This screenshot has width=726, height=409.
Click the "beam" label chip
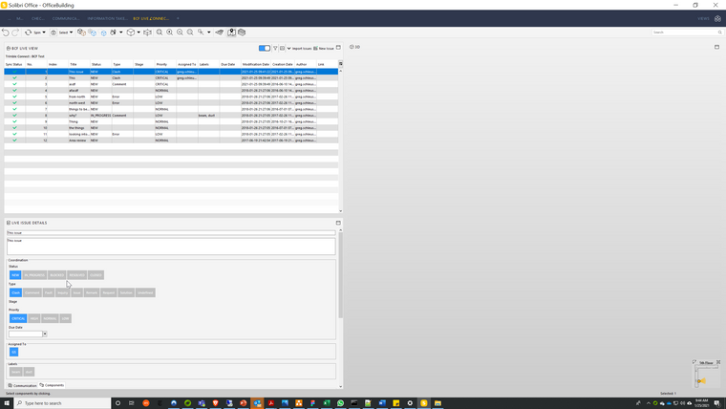click(x=15, y=372)
